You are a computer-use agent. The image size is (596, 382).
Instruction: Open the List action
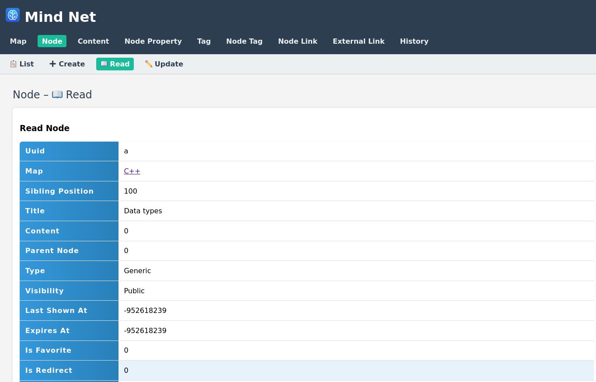point(22,64)
